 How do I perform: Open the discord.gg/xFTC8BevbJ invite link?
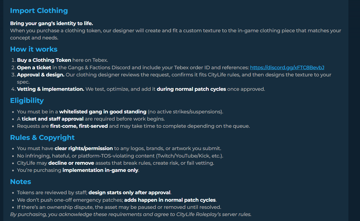[287, 68]
